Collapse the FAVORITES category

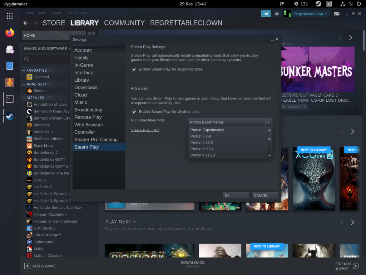[24, 70]
